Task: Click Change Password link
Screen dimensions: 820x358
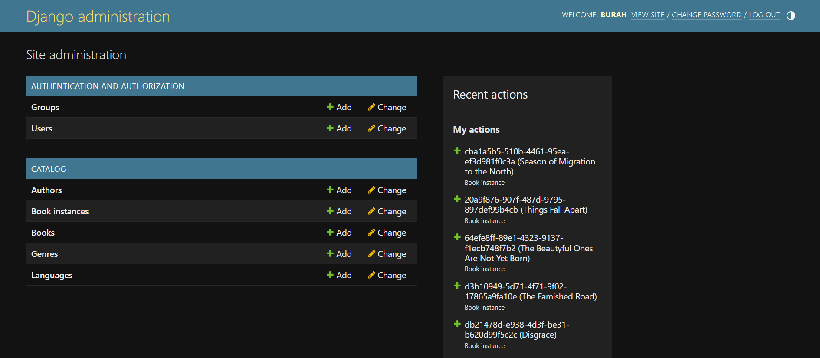Action: click(707, 15)
